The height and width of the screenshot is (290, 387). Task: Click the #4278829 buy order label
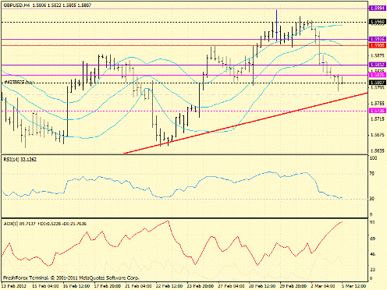(x=19, y=82)
